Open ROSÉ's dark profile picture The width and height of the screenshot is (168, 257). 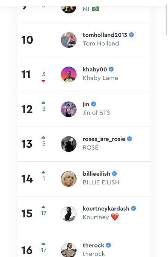click(x=69, y=144)
